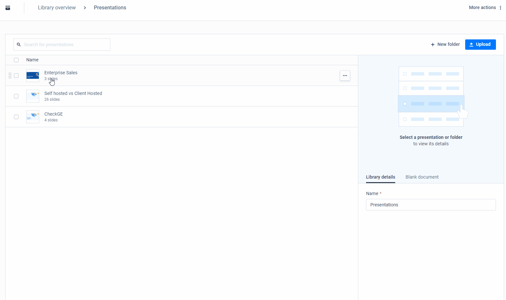506x300 pixels.
Task: Click the Self hosted vs Client Hosted thumbnail
Action: 32,96
